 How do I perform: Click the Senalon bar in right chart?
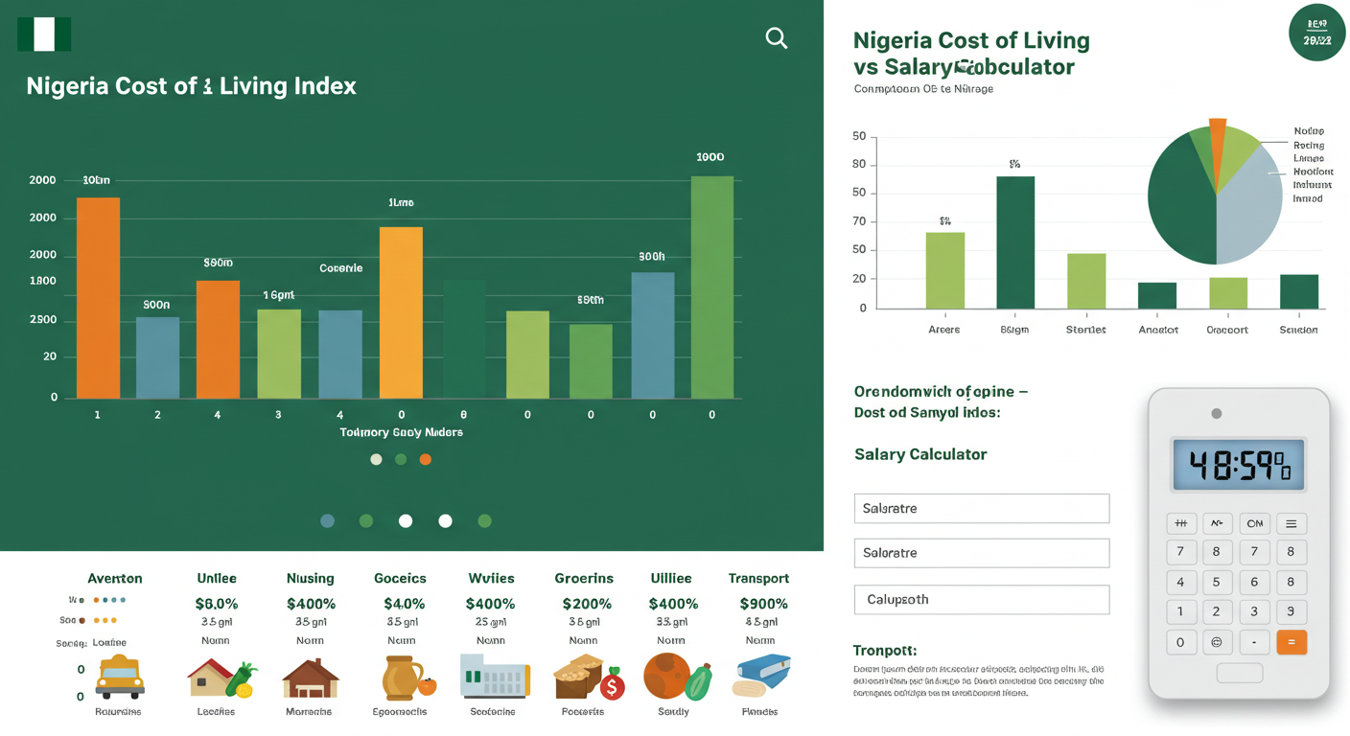1299,291
